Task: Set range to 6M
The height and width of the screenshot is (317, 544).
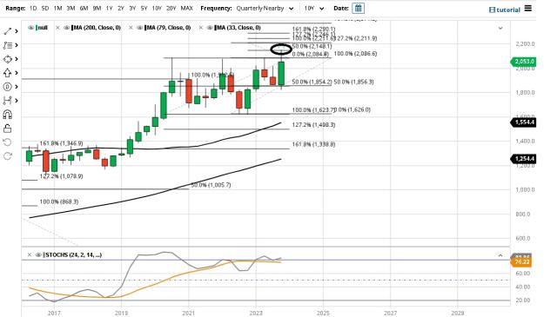Action: (x=84, y=9)
